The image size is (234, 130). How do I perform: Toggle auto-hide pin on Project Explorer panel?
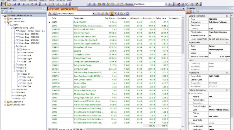(43, 8)
